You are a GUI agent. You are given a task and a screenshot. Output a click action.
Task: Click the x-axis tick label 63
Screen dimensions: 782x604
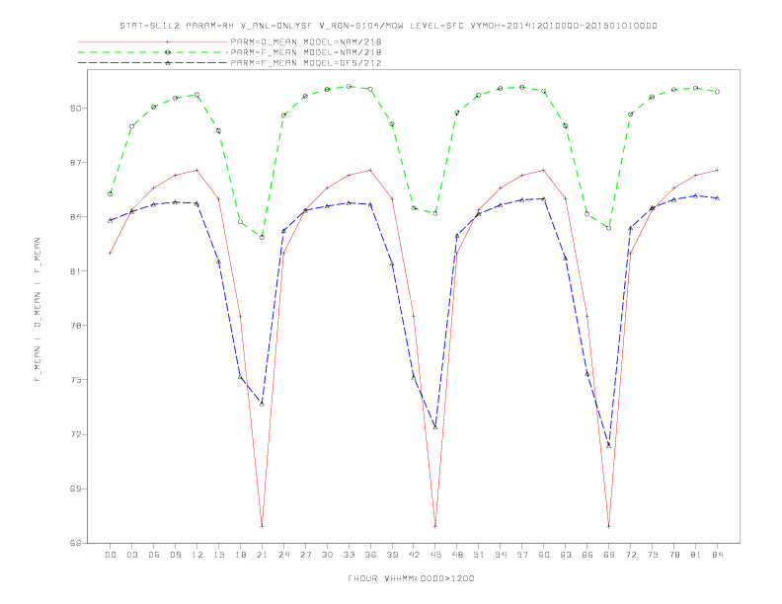(x=566, y=555)
